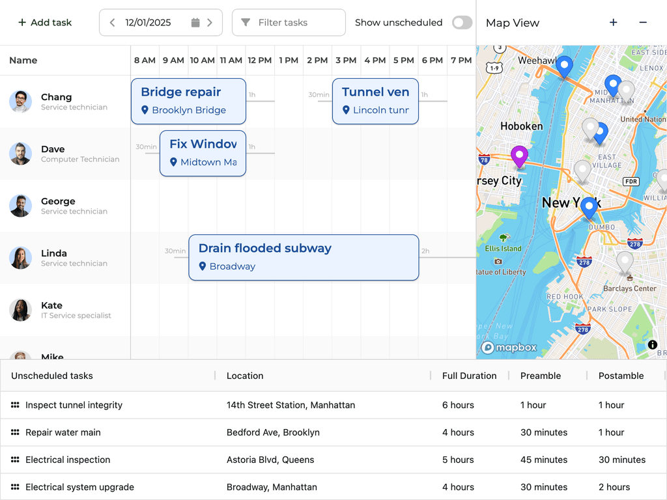667x500 pixels.
Task: Click the Full Duration column header
Action: [469, 376]
